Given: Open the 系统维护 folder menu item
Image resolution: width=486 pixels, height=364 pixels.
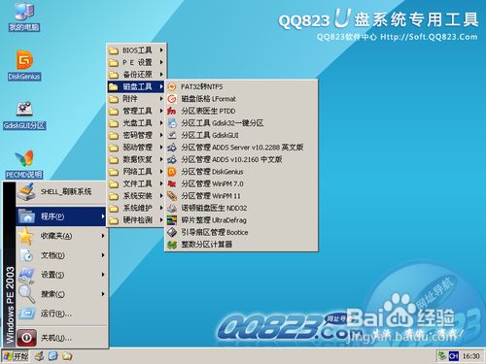Looking at the screenshot, I should (136, 208).
